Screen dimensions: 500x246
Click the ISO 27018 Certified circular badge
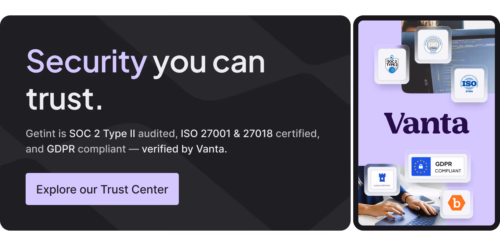[433, 45]
